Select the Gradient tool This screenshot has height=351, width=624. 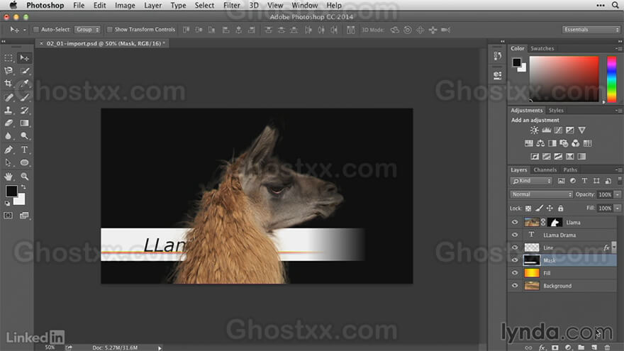click(24, 123)
